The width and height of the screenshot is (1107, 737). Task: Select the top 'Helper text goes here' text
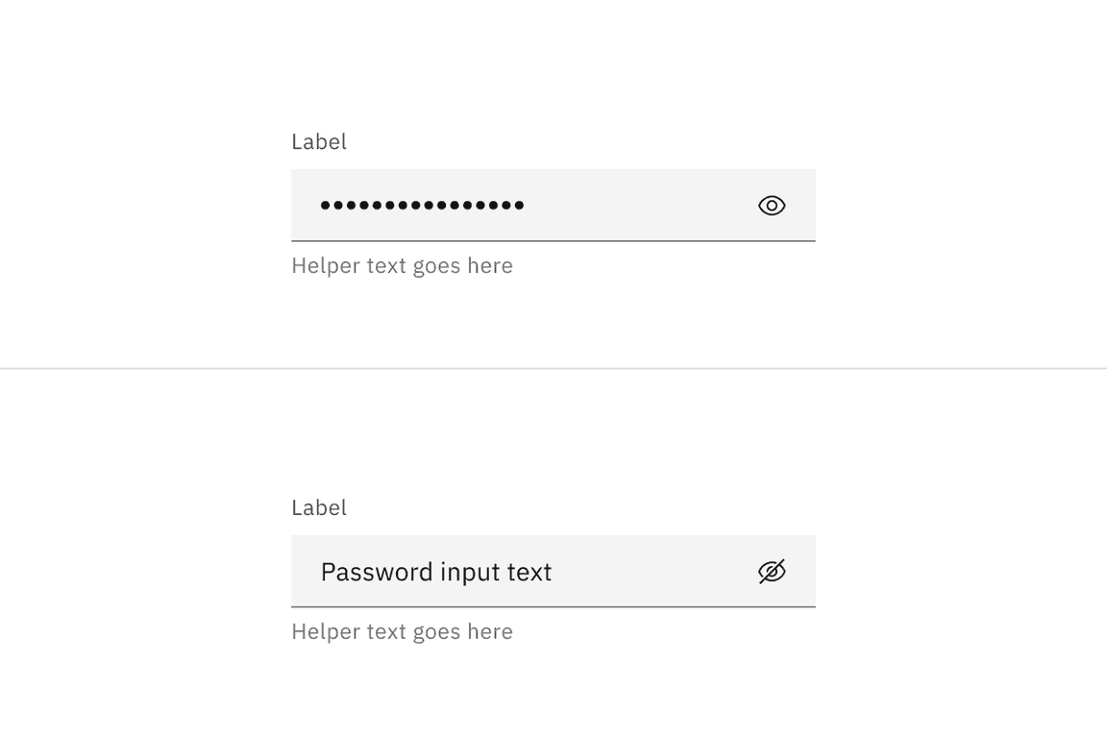click(402, 265)
